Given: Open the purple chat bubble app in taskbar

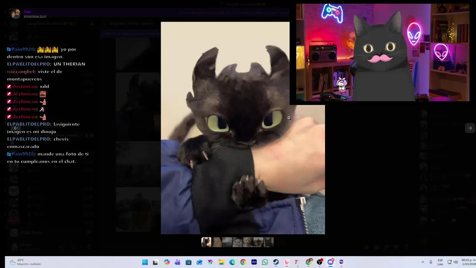Looking at the screenshot, I should coord(341,262).
